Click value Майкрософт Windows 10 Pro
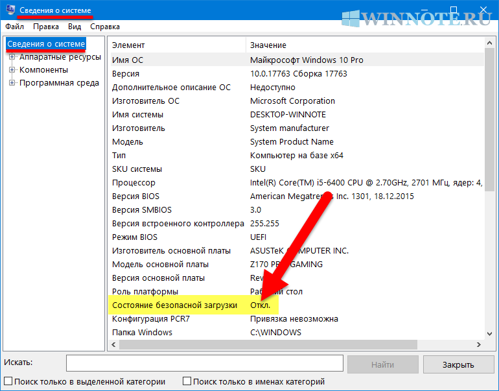This screenshot has width=499, height=391. pos(307,60)
